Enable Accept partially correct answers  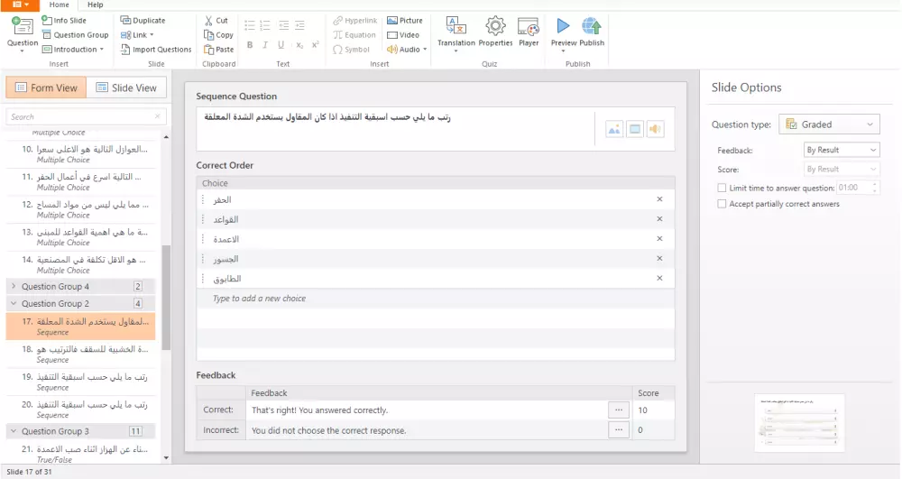tap(722, 204)
